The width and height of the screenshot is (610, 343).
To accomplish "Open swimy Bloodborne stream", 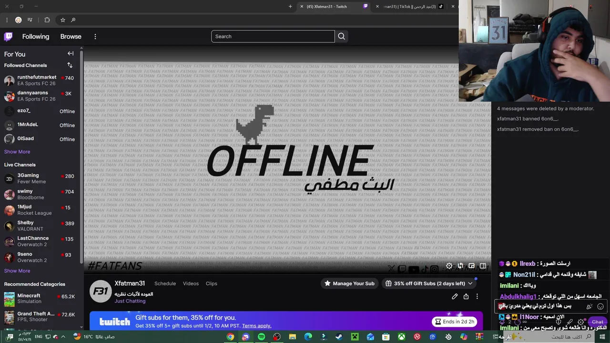I will point(39,194).
